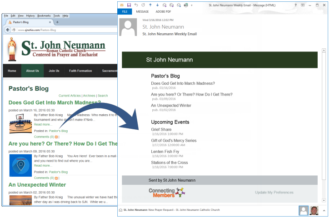Viewport: 330px width, 219px height.
Task: Open the Grief Share event
Action: [x=161, y=129]
